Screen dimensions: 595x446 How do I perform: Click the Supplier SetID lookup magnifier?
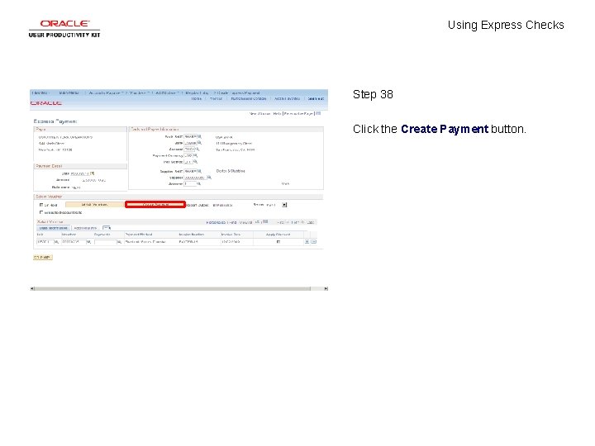199,171
